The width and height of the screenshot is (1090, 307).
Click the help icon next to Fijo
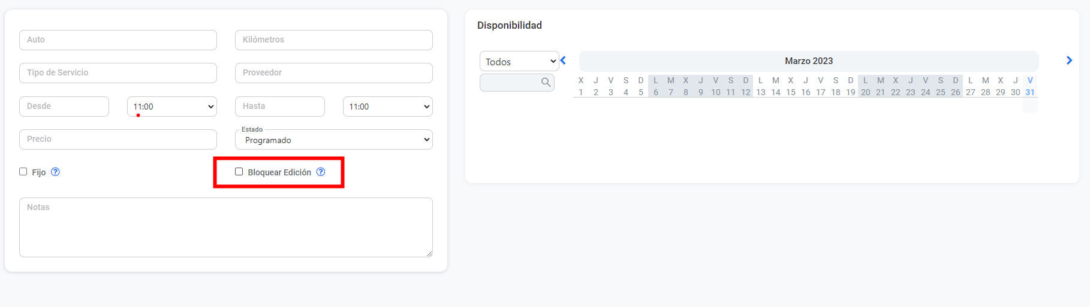coord(55,172)
